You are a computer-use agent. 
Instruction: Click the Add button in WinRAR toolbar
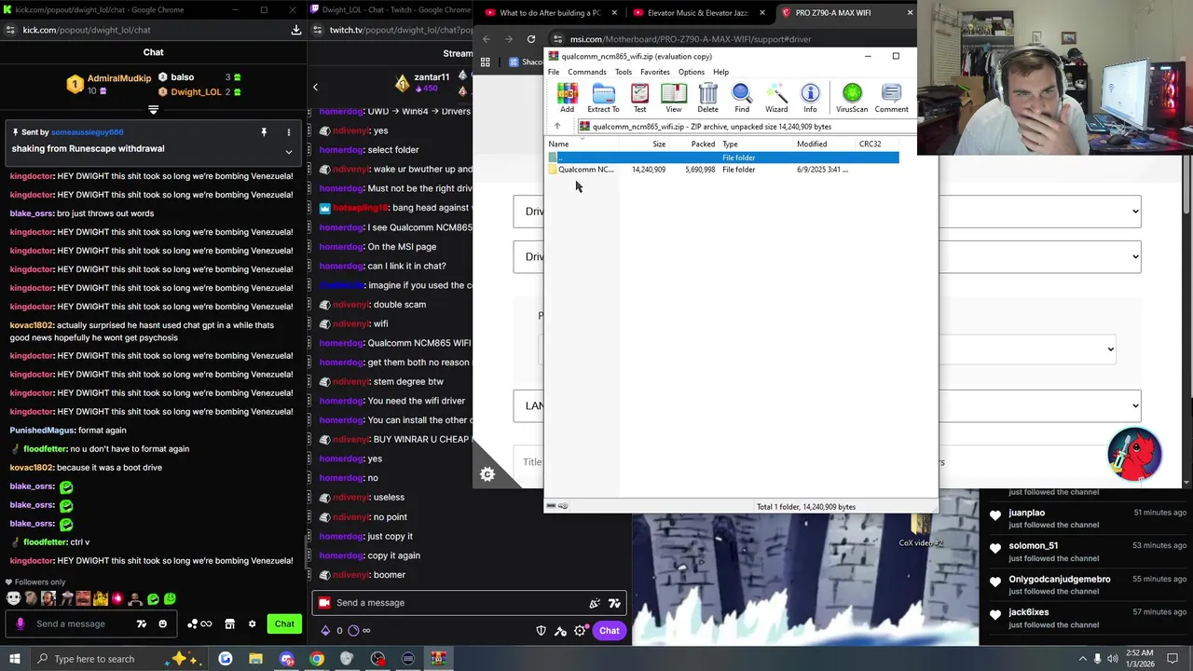[x=567, y=98]
